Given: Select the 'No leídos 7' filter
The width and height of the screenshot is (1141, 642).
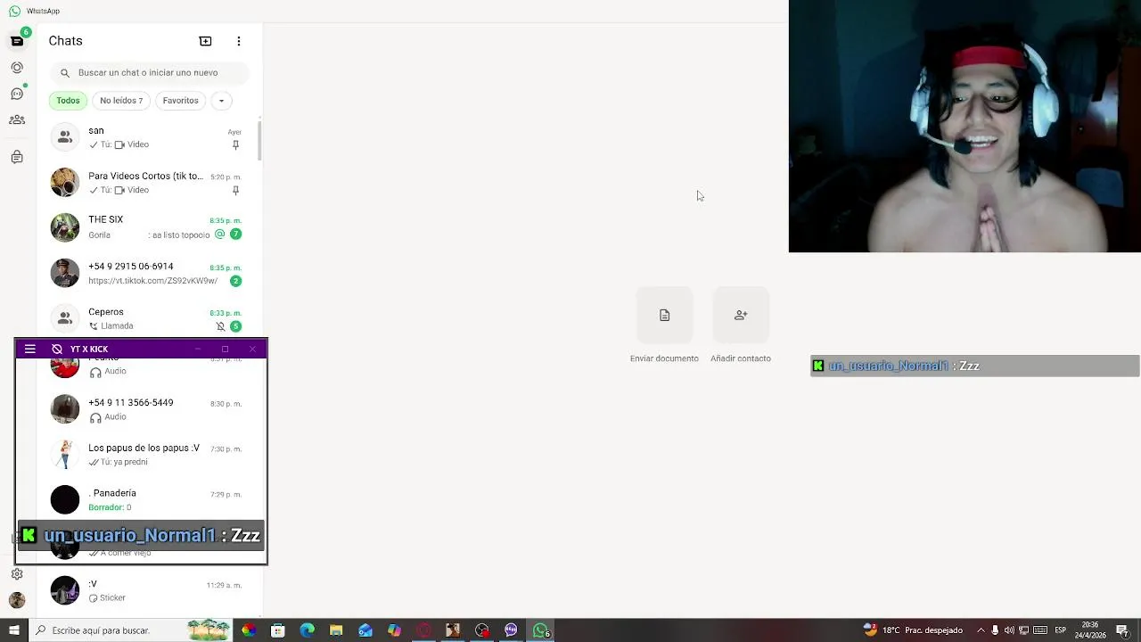Looking at the screenshot, I should coord(121,101).
